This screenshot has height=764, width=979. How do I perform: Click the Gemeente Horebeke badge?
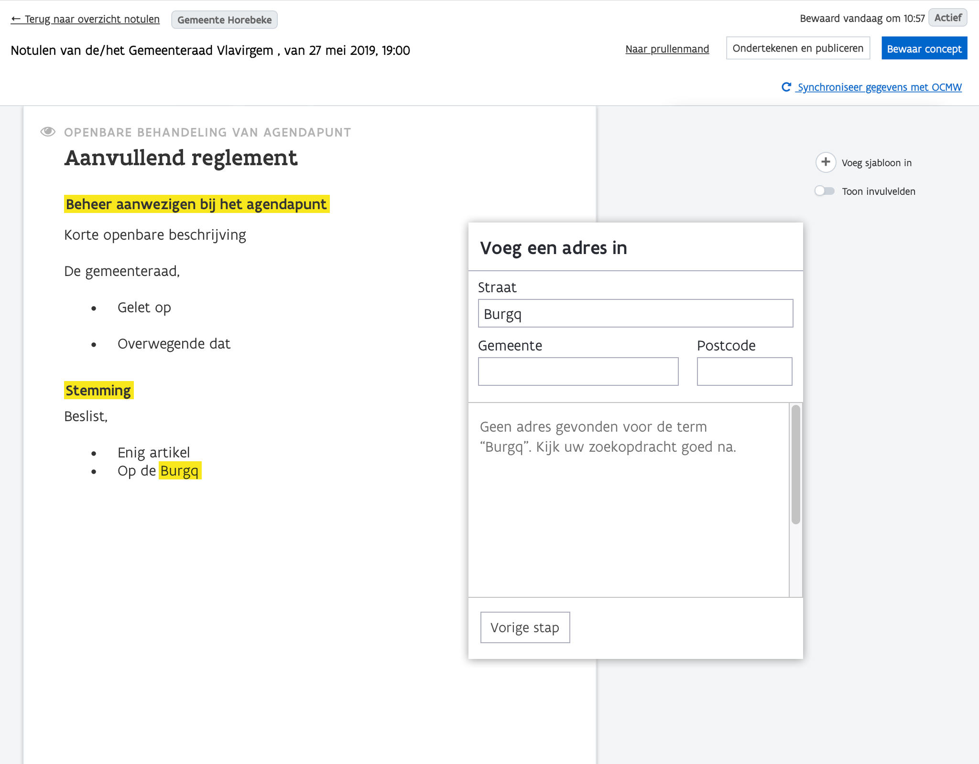(x=224, y=20)
